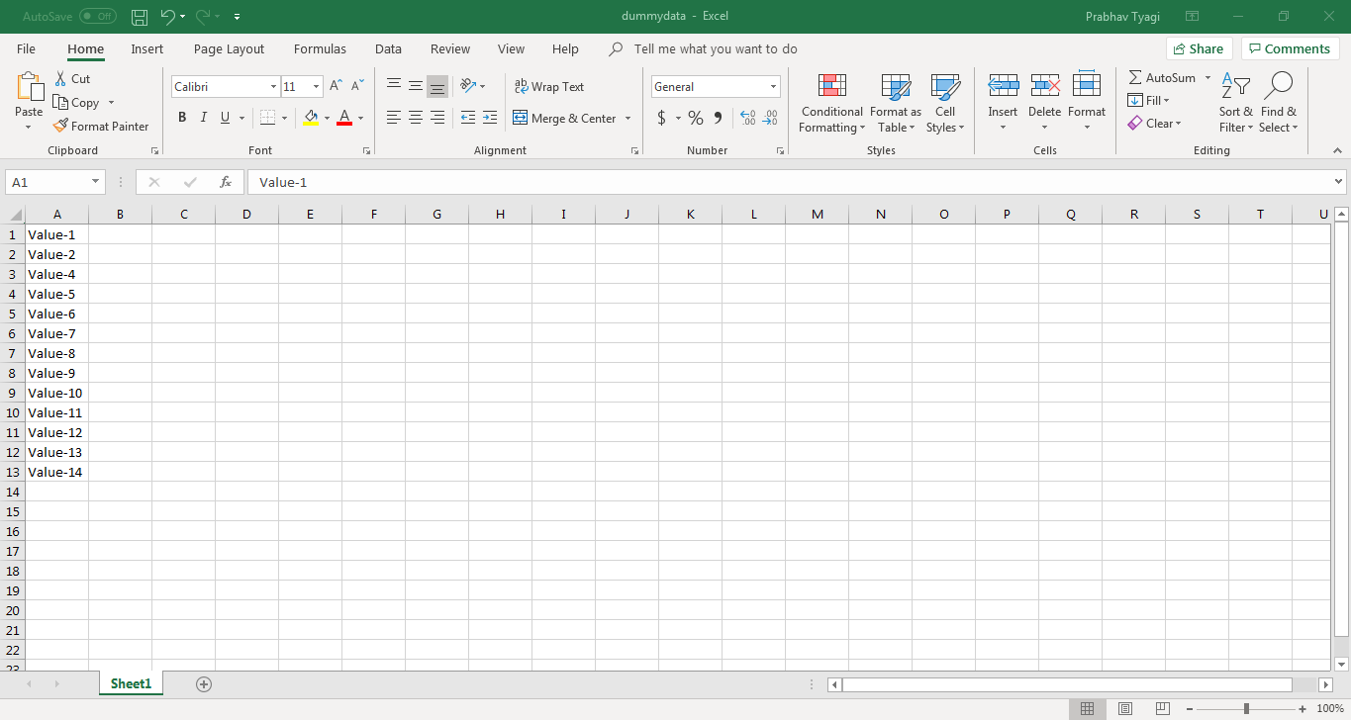1351x720 pixels.
Task: Open the Calibri font name dropdown
Action: coord(273,87)
